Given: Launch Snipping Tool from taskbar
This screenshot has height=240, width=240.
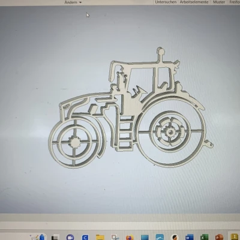Looking at the screenshot, I should click(x=115, y=237).
